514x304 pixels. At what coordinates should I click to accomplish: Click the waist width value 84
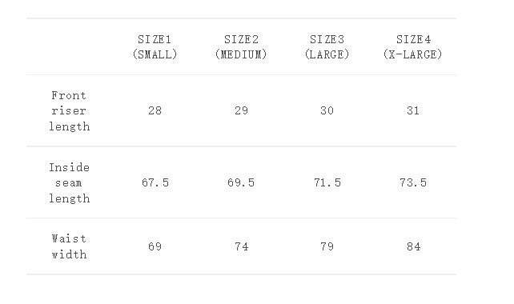(413, 246)
